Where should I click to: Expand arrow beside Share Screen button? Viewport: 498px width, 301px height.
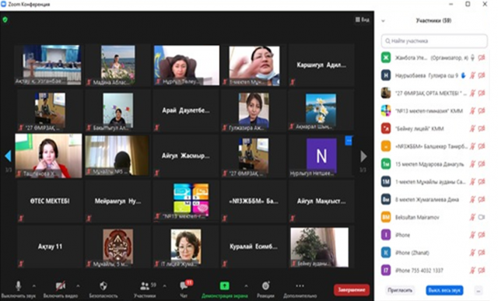[x=246, y=285]
